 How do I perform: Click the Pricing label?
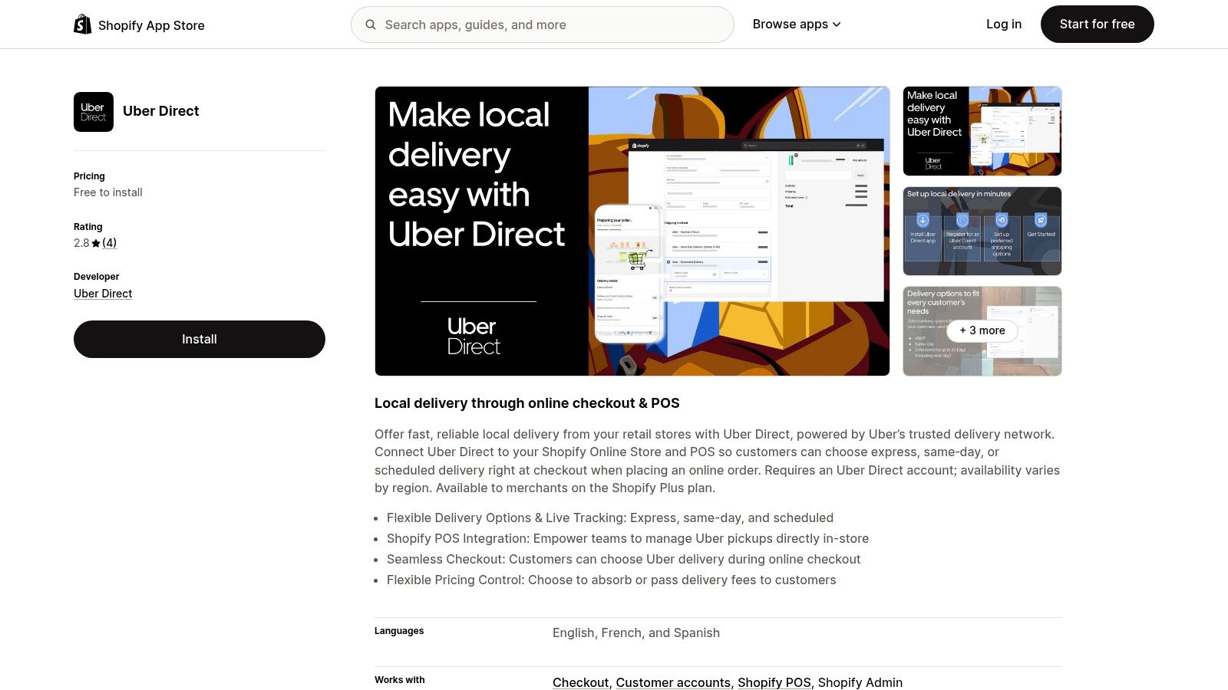(89, 176)
